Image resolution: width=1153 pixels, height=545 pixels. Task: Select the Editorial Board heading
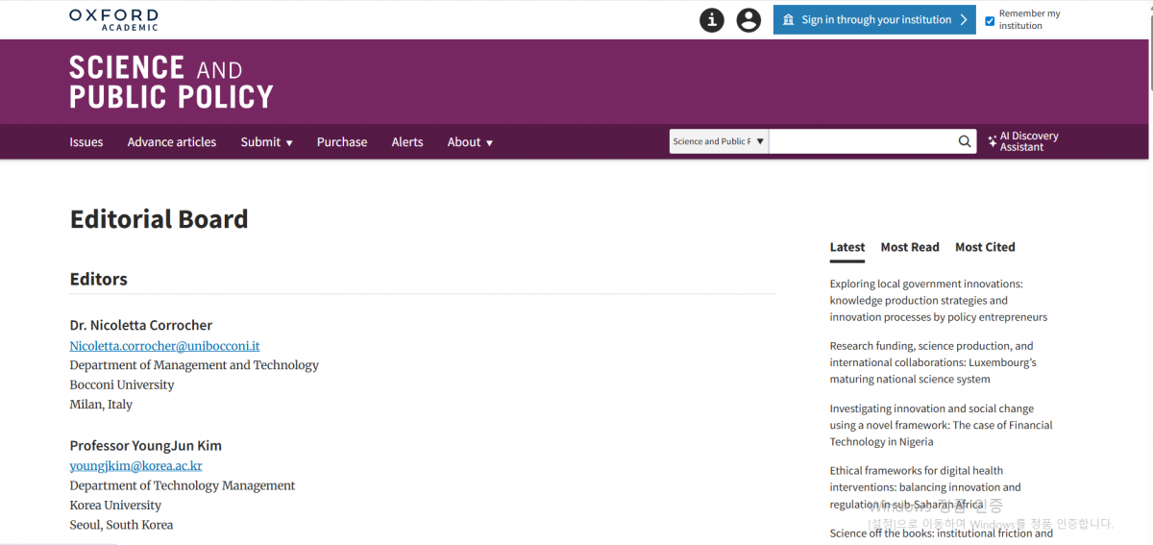(x=159, y=219)
